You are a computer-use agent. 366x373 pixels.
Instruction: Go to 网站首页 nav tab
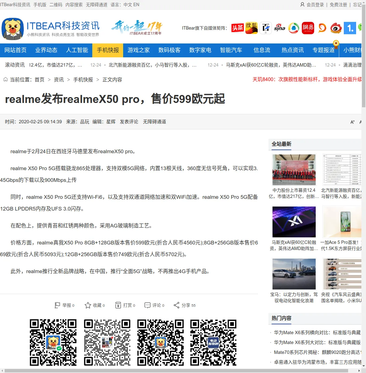pos(15,50)
